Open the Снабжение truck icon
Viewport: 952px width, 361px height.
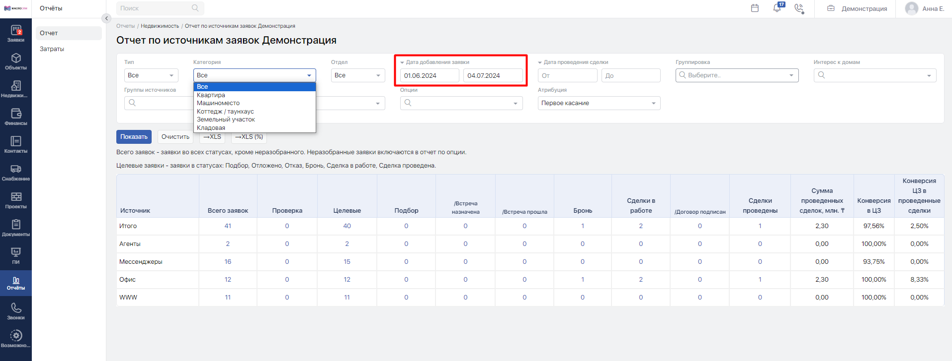16,172
